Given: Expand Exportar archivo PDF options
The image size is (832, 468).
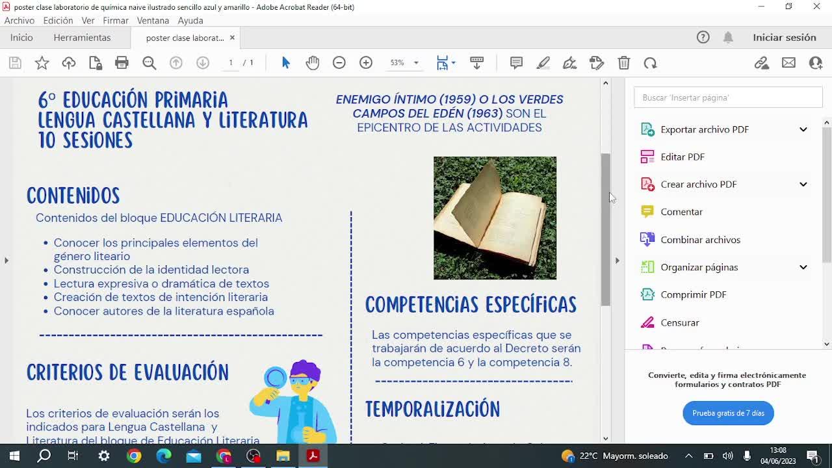Looking at the screenshot, I should (x=803, y=129).
